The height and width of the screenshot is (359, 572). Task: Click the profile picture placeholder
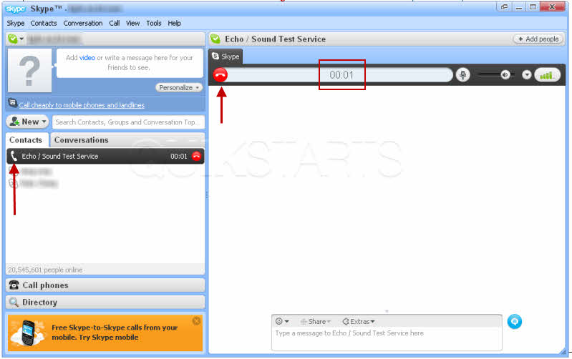30,70
